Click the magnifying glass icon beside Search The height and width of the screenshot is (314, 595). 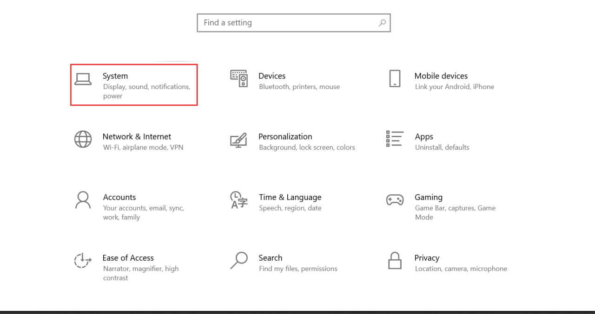tap(239, 261)
